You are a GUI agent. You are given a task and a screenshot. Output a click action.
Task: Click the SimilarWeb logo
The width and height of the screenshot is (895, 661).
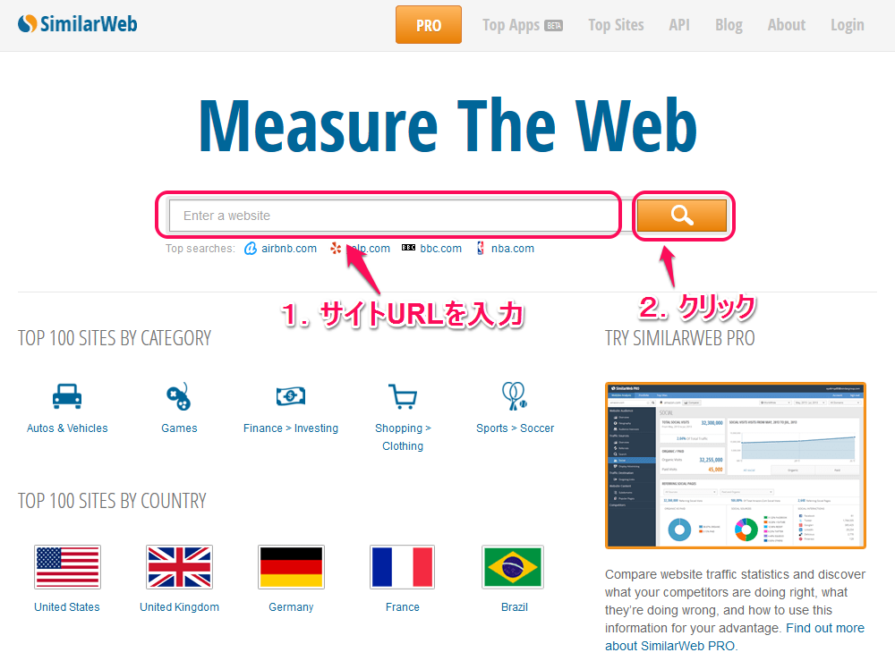tap(78, 24)
